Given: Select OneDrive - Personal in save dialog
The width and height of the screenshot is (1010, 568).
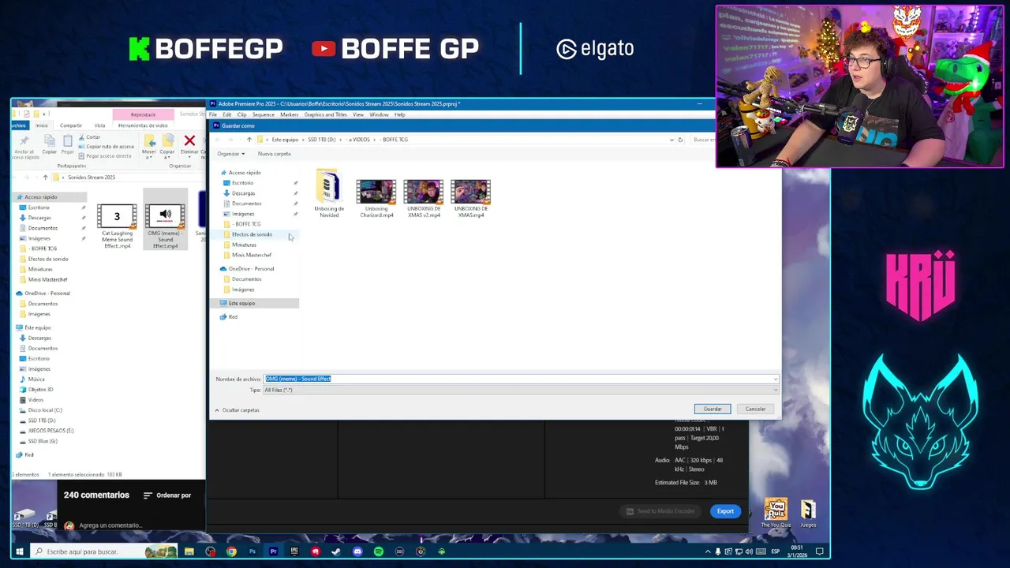Looking at the screenshot, I should coord(250,269).
